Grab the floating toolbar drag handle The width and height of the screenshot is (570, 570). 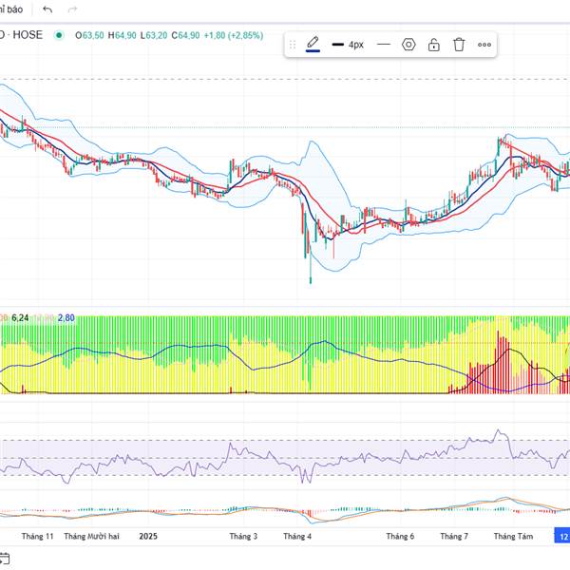(293, 45)
